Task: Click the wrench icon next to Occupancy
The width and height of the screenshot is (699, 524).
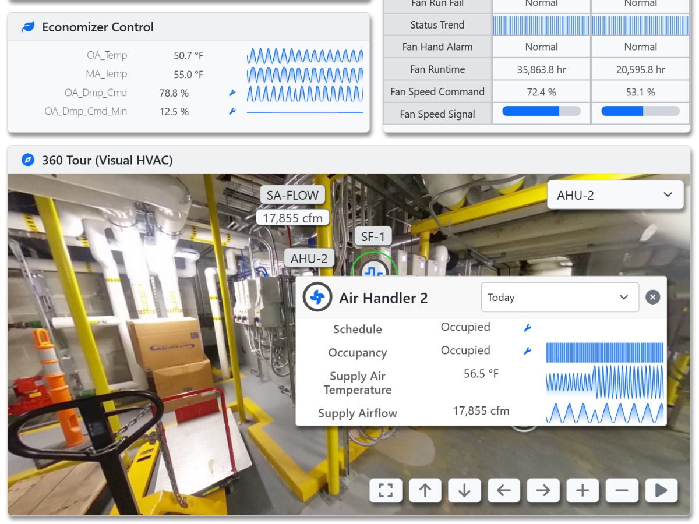Action: coord(527,351)
